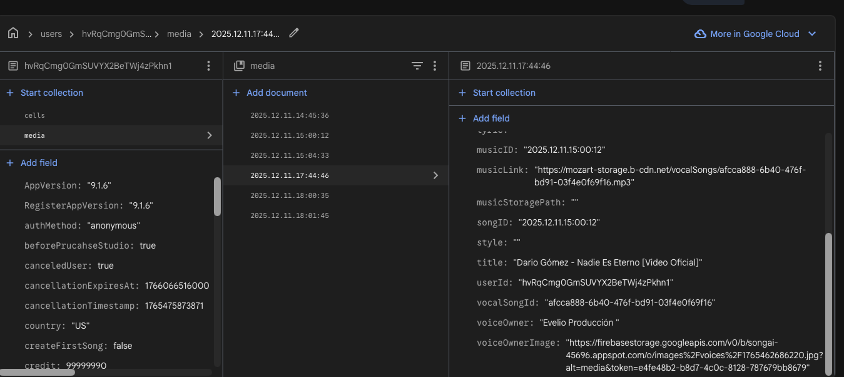Click the style field
The height and width of the screenshot is (377, 844).
click(499, 242)
